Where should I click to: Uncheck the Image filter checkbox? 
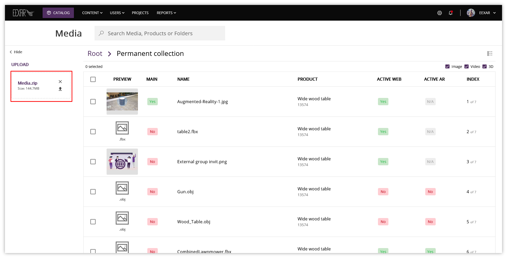click(x=447, y=67)
